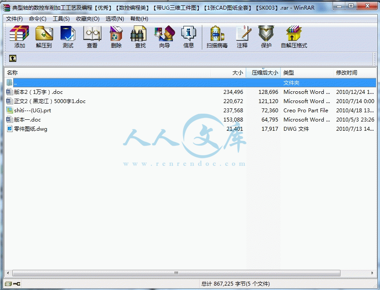Click the drive icon in status bar
This screenshot has height=290, width=380.
coord(8,284)
